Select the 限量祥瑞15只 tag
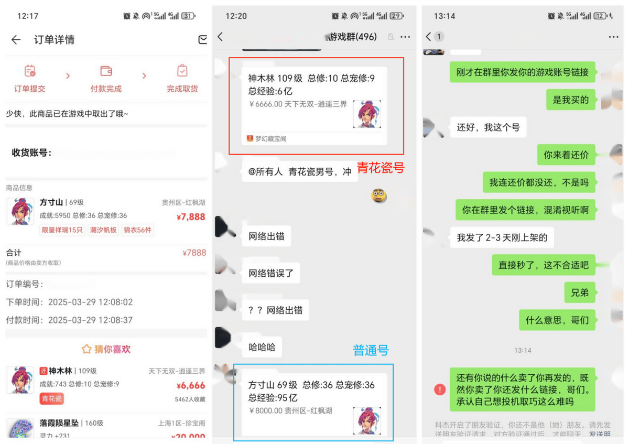 point(62,230)
